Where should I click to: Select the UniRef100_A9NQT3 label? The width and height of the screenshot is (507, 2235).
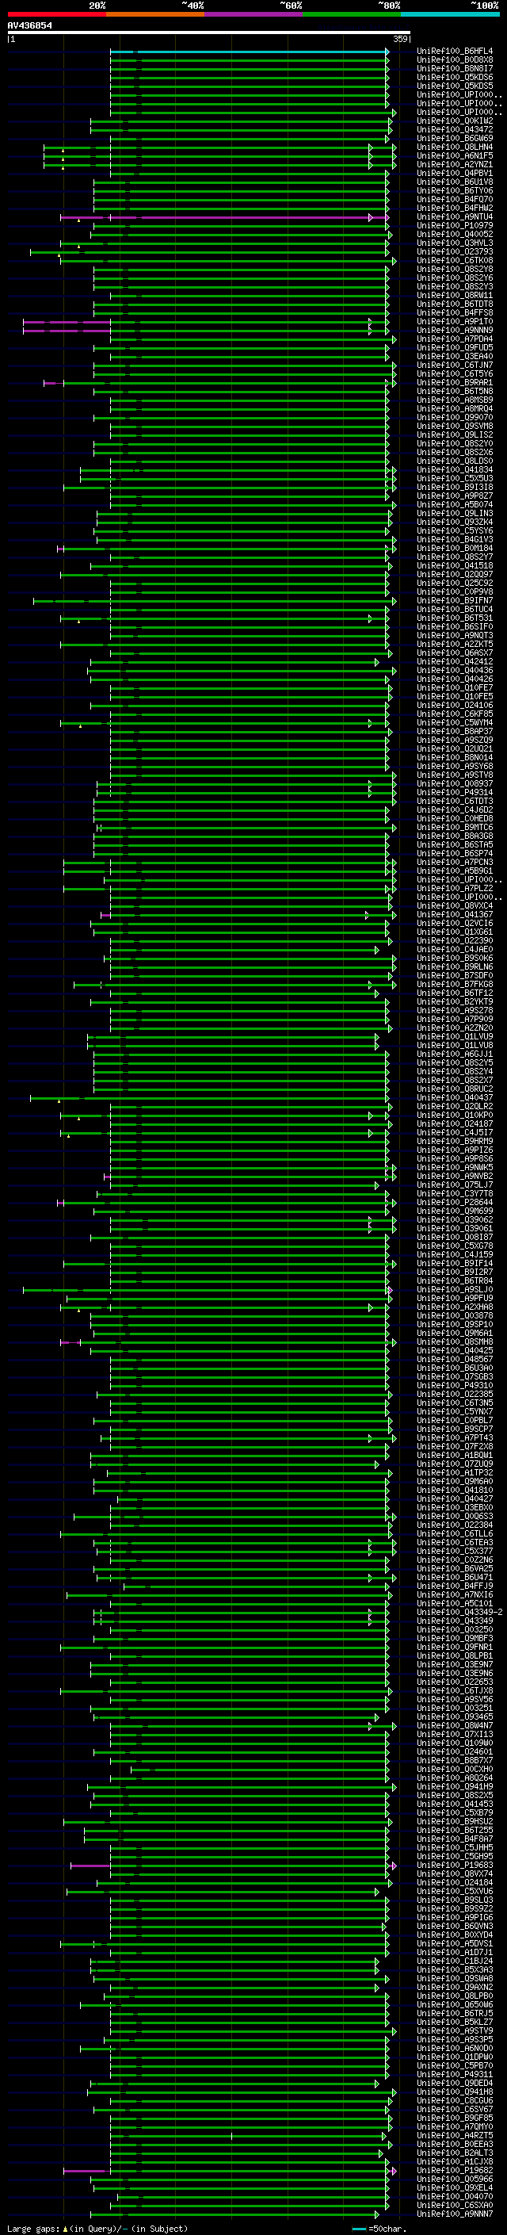click(x=455, y=636)
